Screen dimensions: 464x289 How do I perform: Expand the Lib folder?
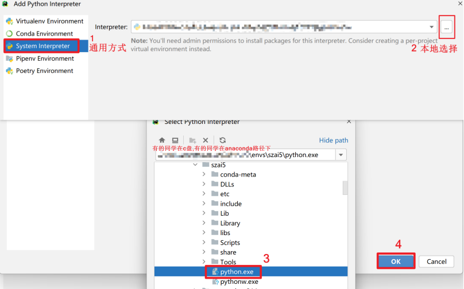pyautogui.click(x=204, y=213)
